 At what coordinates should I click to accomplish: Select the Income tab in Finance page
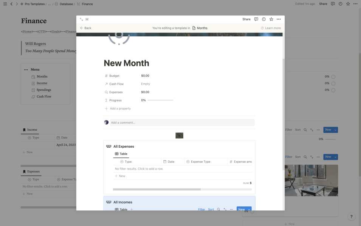click(30, 129)
